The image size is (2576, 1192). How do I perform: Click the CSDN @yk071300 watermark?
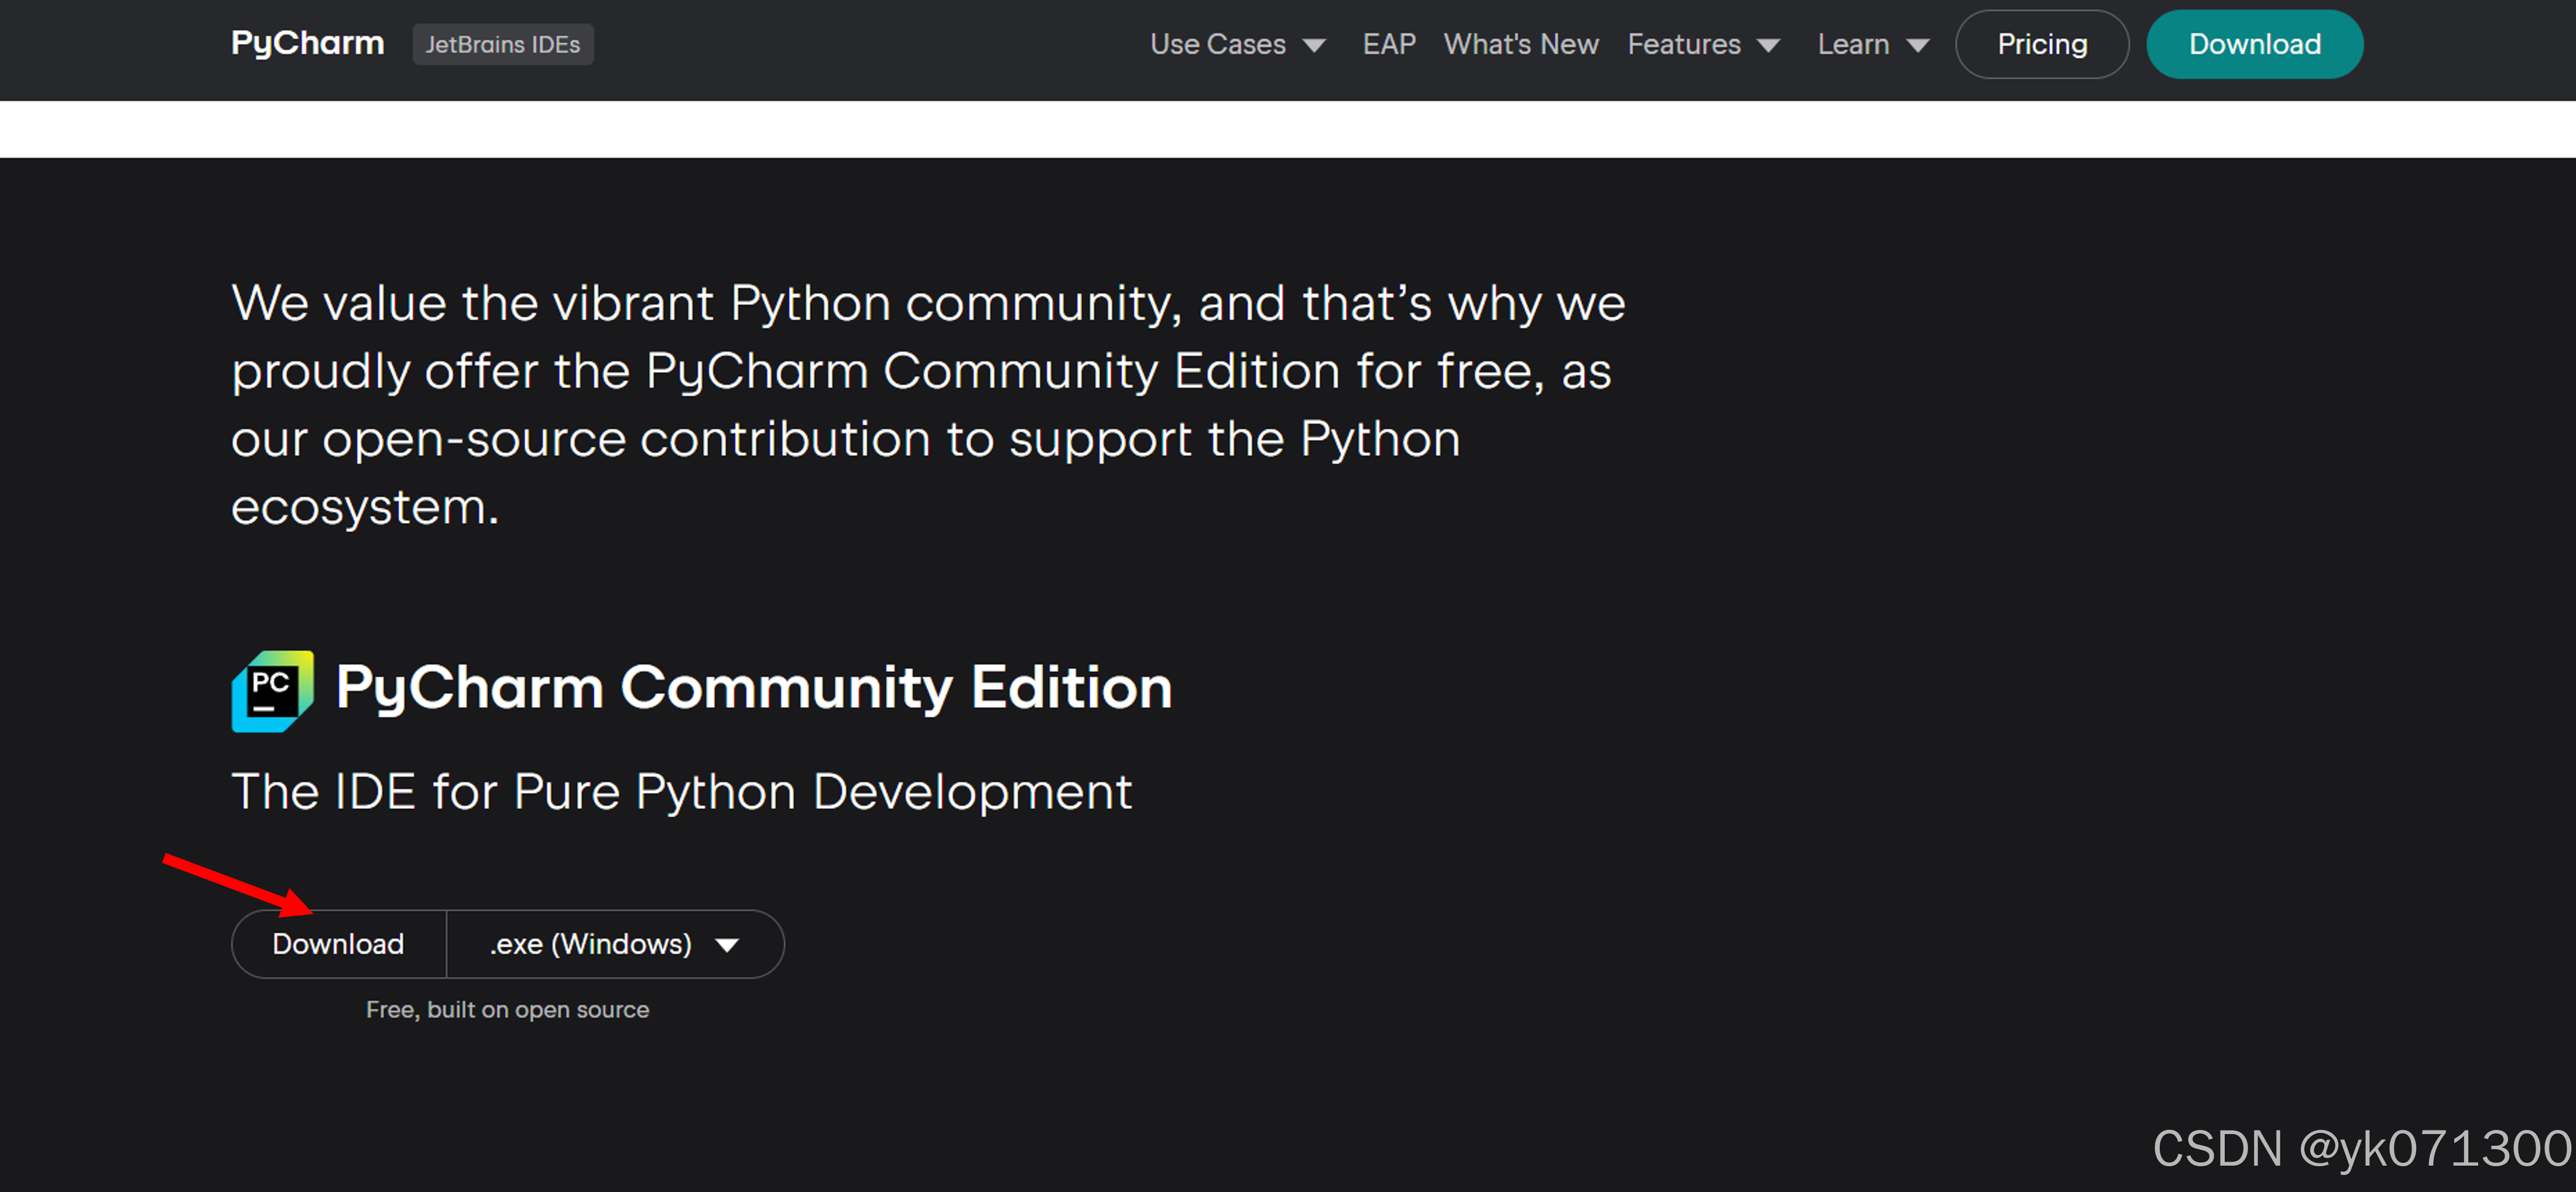pos(2360,1148)
